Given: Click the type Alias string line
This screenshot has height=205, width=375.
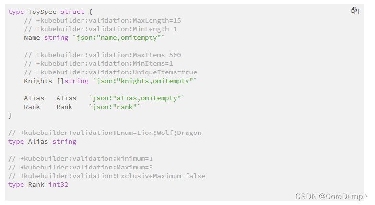Looking at the screenshot, I should [42, 142].
